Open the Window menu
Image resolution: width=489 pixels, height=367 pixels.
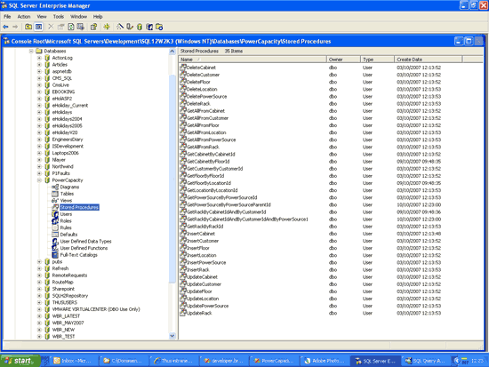[x=78, y=17]
